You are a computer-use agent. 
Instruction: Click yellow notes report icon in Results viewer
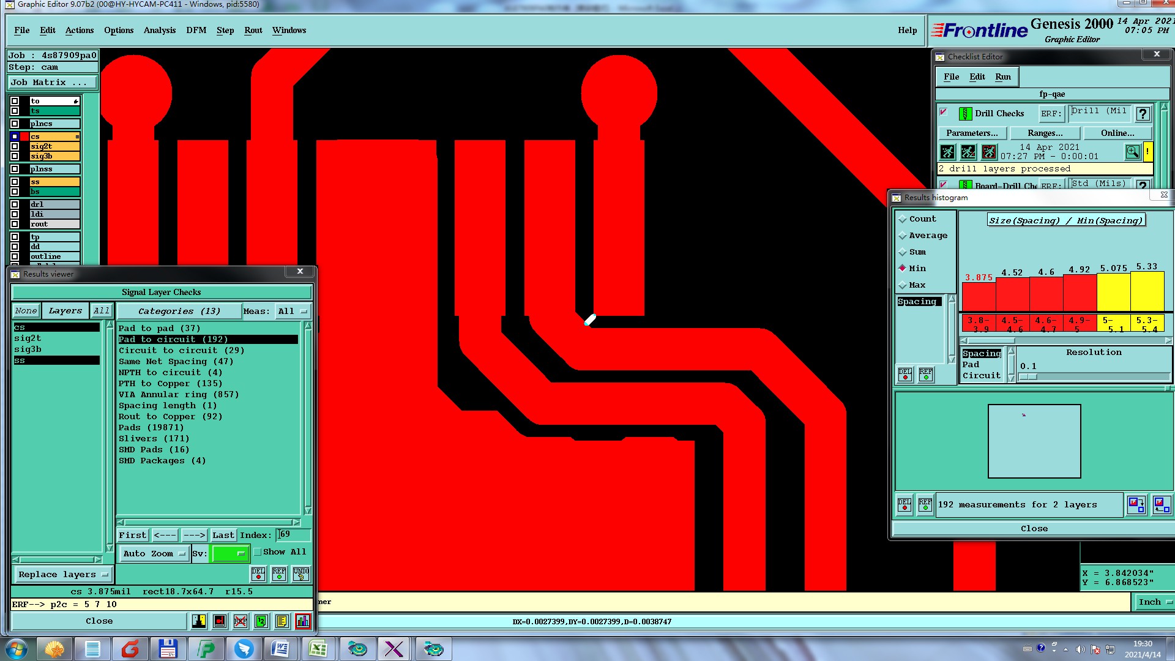tap(282, 621)
